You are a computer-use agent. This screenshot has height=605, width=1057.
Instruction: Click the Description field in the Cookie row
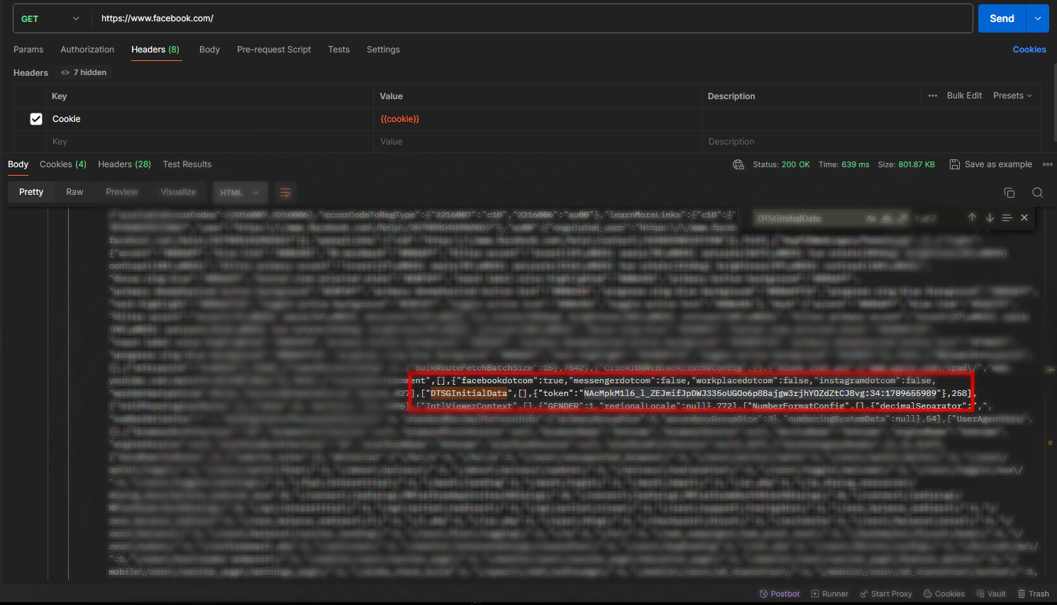click(871, 119)
